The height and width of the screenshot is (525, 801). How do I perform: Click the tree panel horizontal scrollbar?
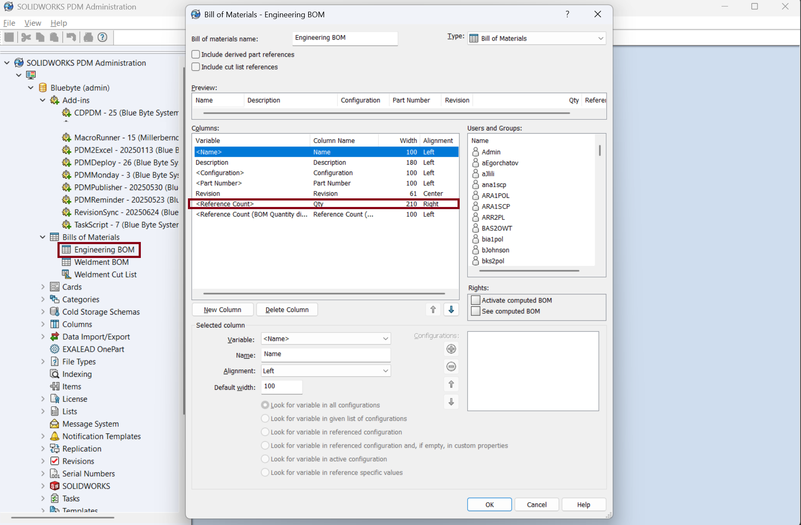[63, 517]
